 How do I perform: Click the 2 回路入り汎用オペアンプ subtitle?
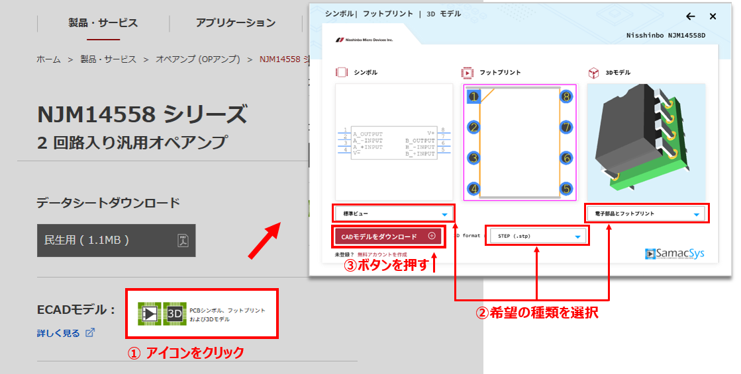(x=133, y=143)
